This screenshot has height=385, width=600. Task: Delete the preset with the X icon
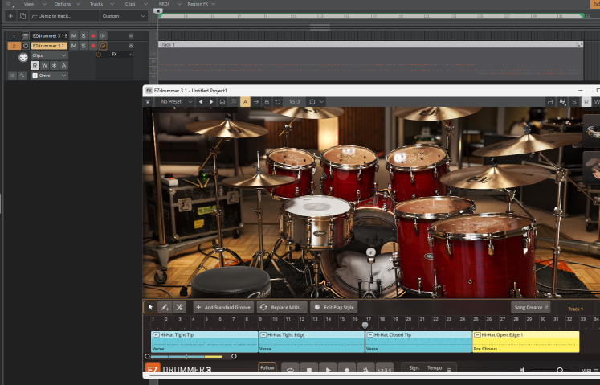point(233,102)
